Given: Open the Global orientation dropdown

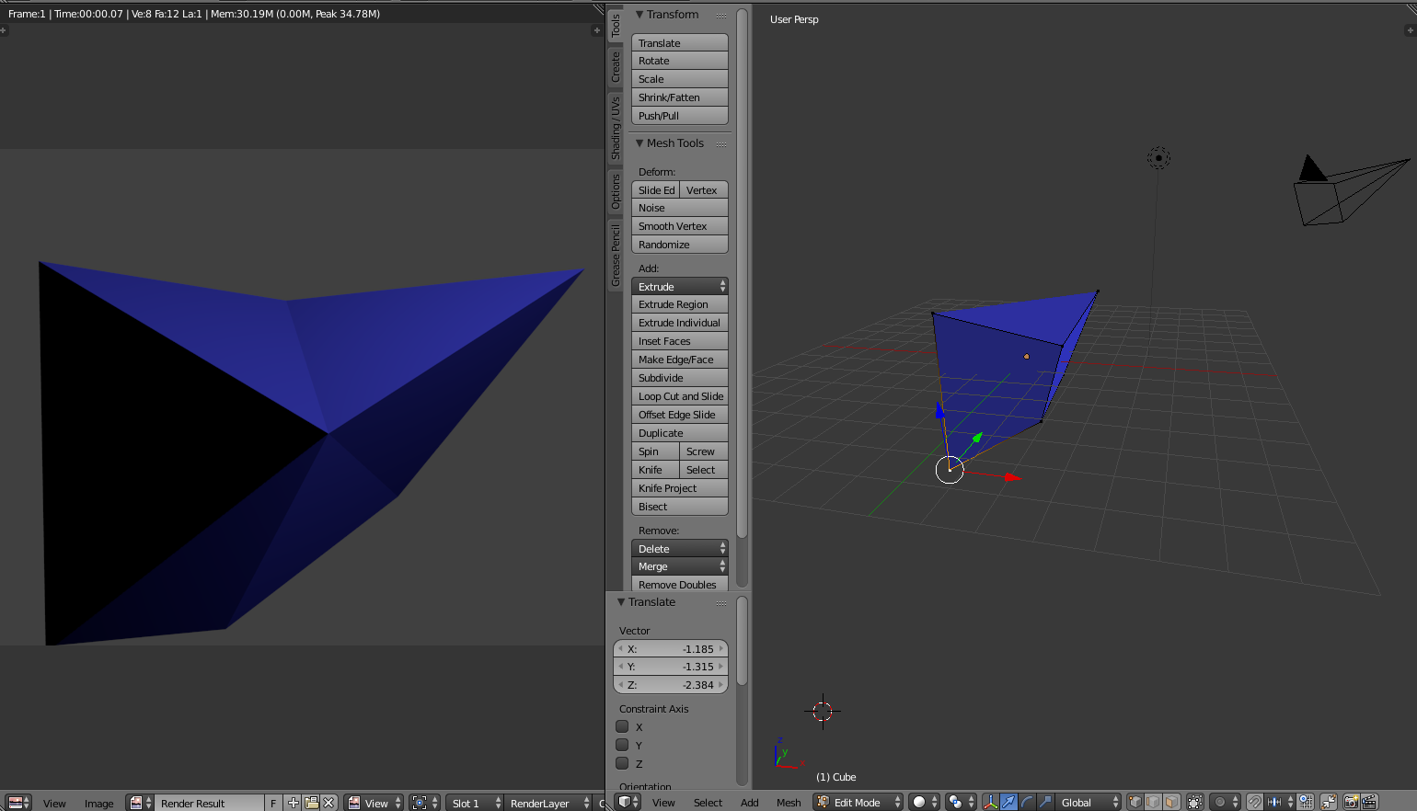Looking at the screenshot, I should [1089, 802].
